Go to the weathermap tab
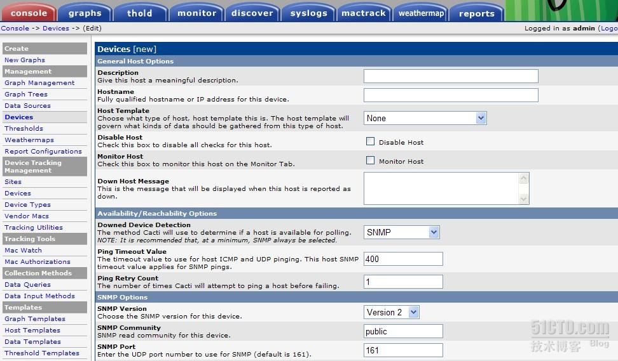This screenshot has height=361, width=618. tap(420, 13)
